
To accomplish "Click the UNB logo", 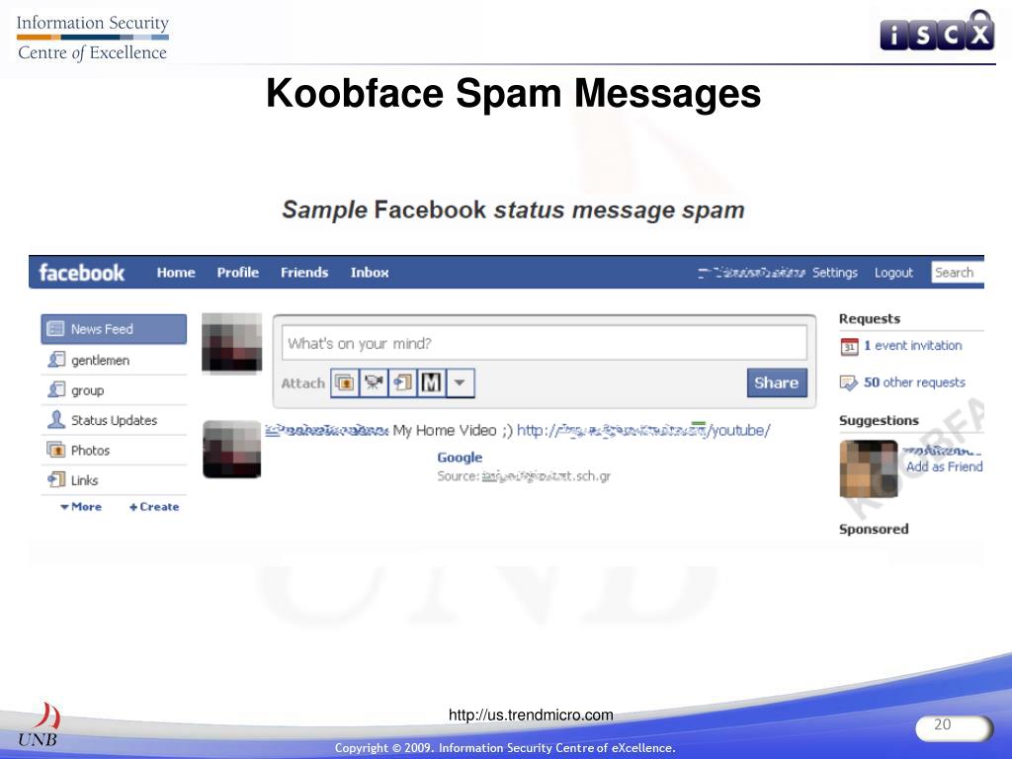I will (40, 725).
